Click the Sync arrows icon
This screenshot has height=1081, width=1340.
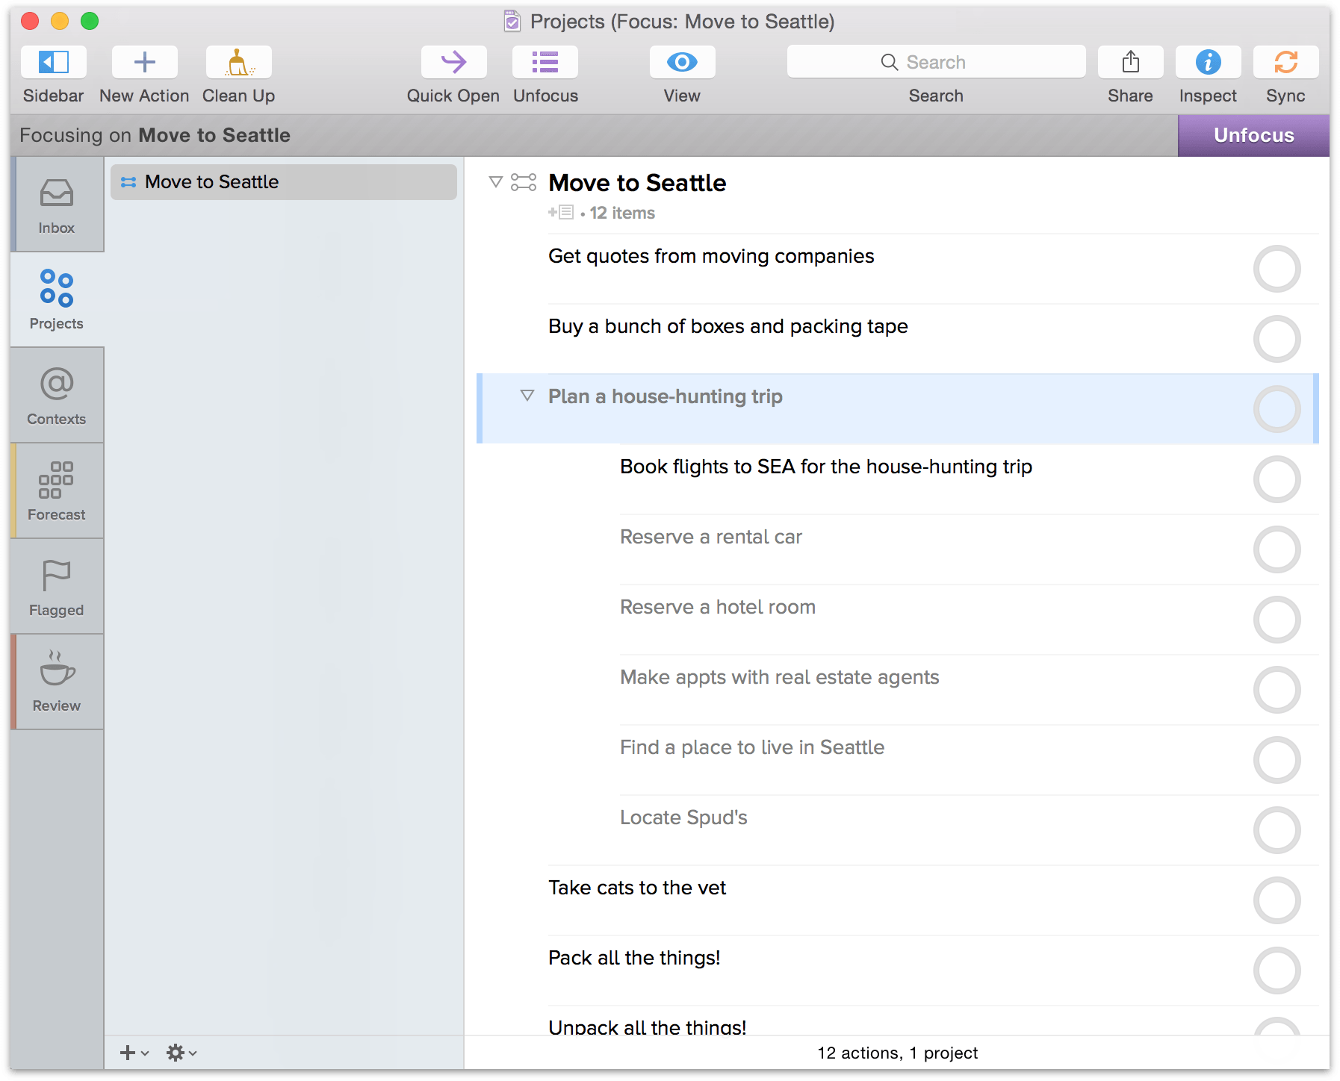pyautogui.click(x=1285, y=62)
